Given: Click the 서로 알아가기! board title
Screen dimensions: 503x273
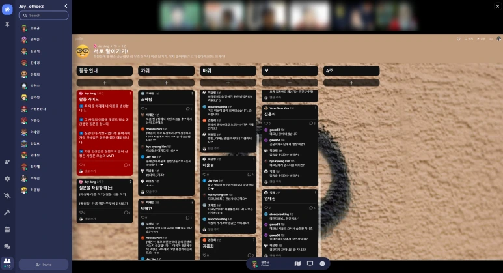Looking at the screenshot, I should [111, 51].
